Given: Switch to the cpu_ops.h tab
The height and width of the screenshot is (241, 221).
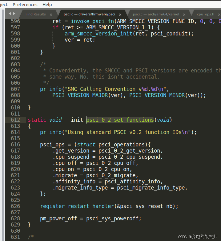Looking at the screenshot, I should coord(206,14).
